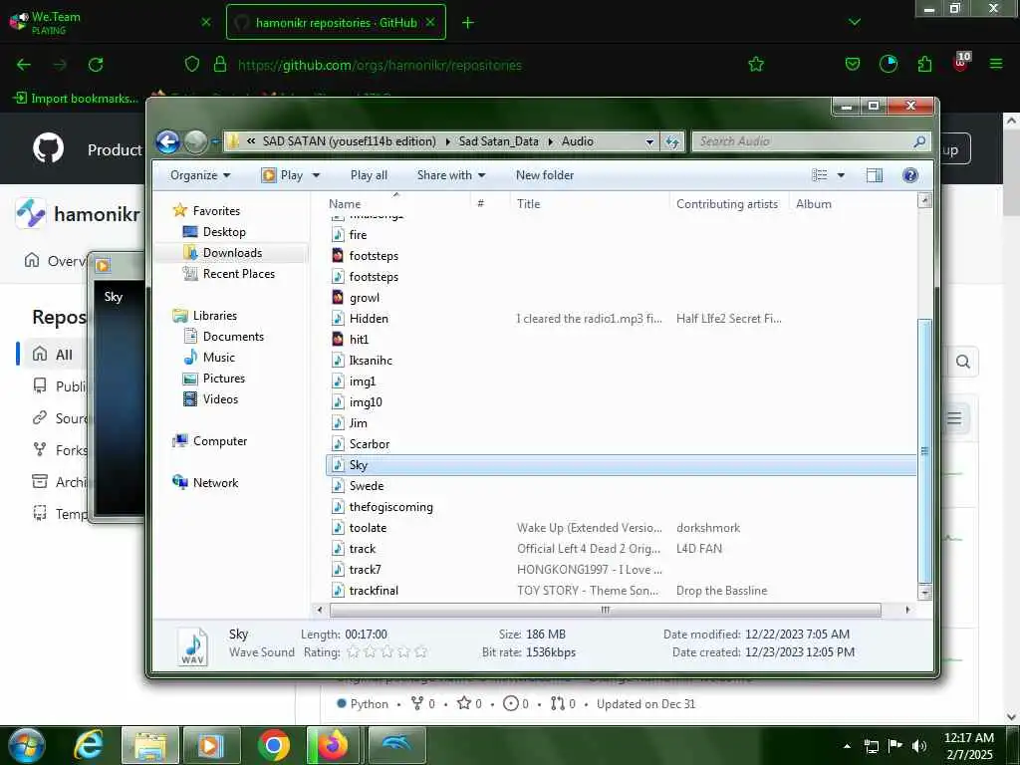Open a new Firefox tab with plus
This screenshot has width=1020, height=765.
468,23
